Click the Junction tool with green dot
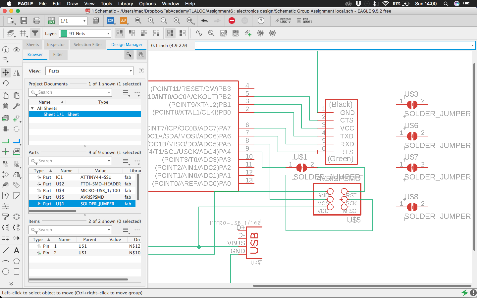This screenshot has width=477, height=298. (6, 152)
